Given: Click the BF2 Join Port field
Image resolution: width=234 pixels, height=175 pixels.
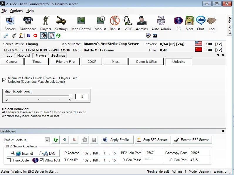Looking at the screenshot, I should 154,153.
